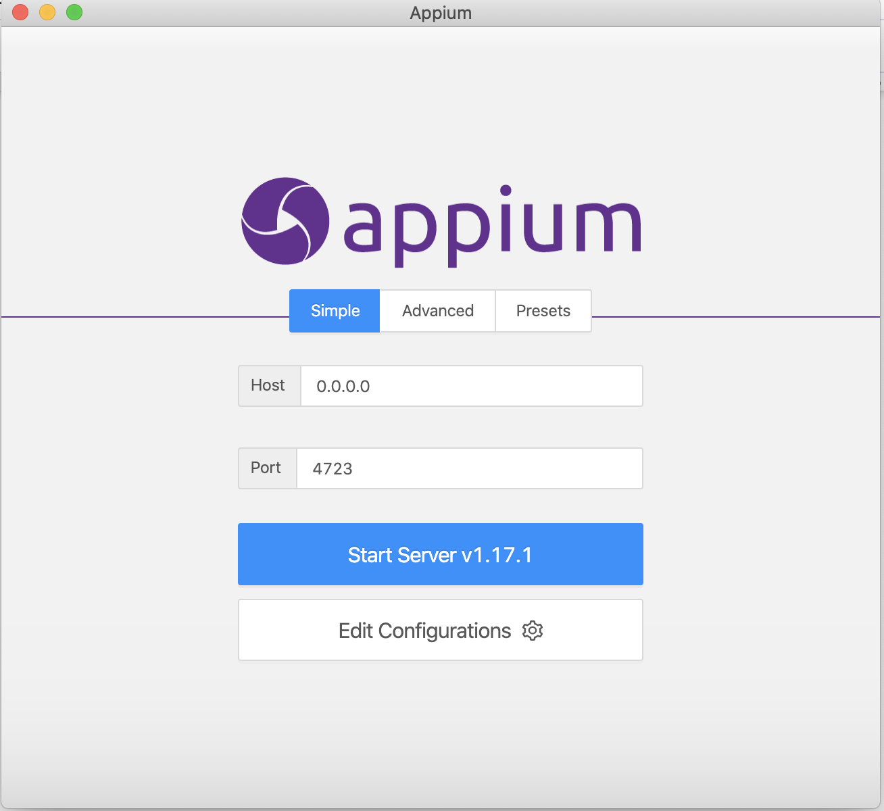Screen dimensions: 884x811
Task: Click into the Port field showing 4723
Action: click(469, 468)
